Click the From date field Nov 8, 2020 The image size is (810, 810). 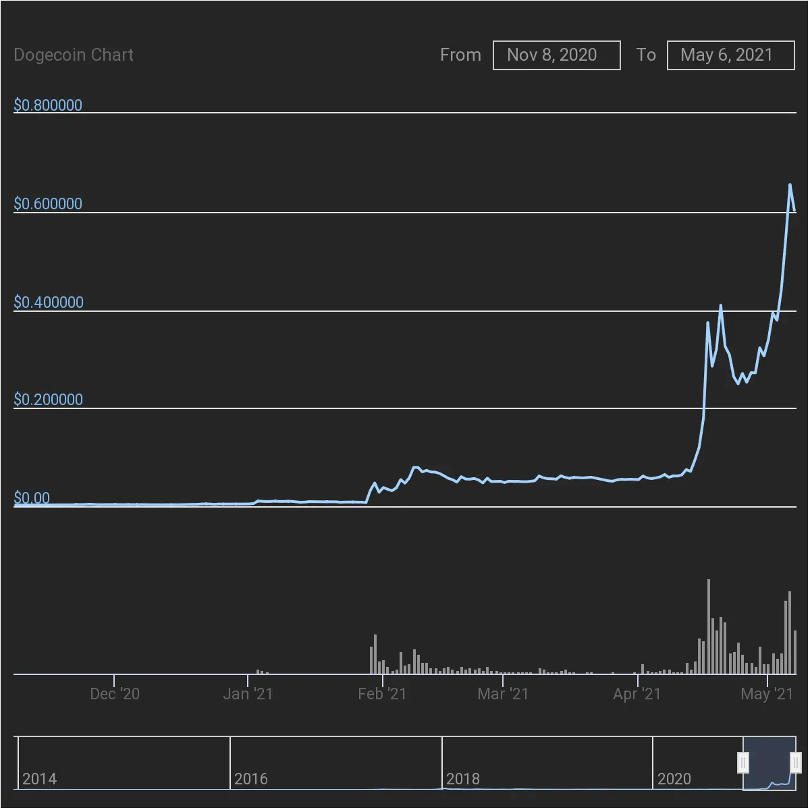pyautogui.click(x=557, y=55)
